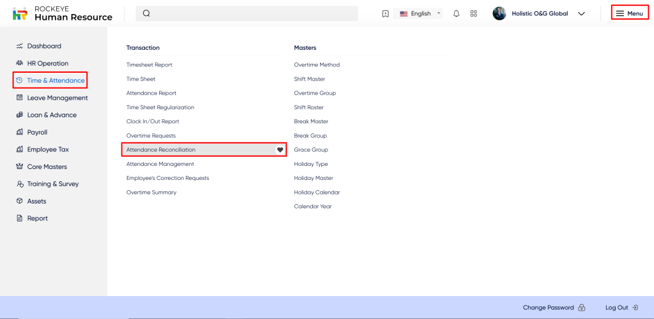Screen dimensions: 654x319
Task: Click the user profile avatar
Action: click(x=499, y=13)
